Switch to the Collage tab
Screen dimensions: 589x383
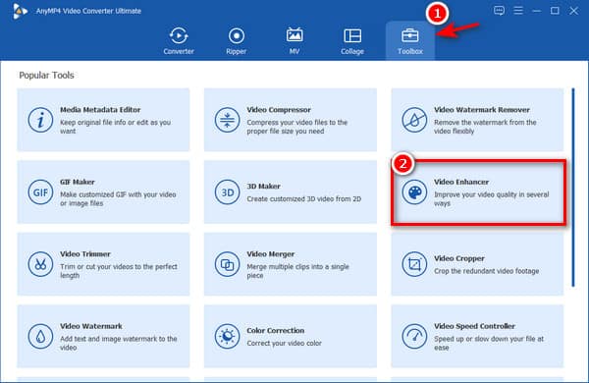point(352,41)
